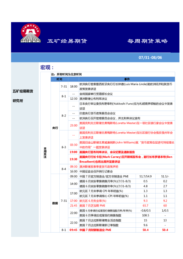This screenshot has width=183, height=259.
Task: Click the value 108.5
Action: [x=145, y=215]
